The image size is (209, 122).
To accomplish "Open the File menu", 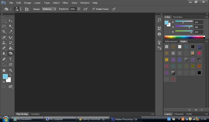I will click(x=11, y=3).
